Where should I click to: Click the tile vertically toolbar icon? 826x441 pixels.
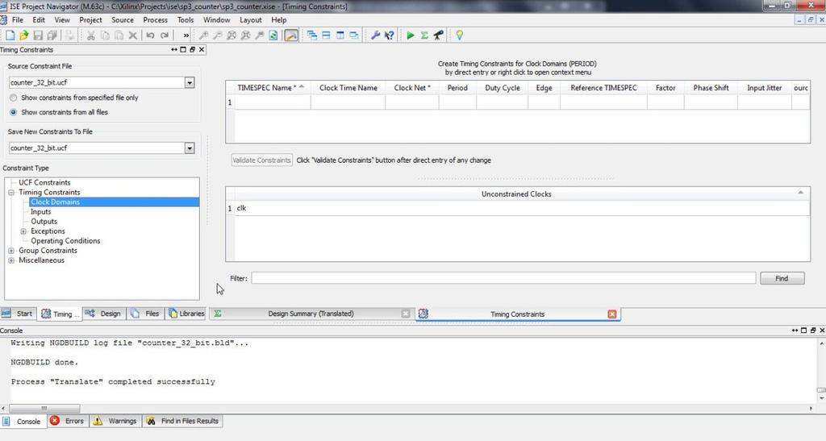click(x=340, y=35)
